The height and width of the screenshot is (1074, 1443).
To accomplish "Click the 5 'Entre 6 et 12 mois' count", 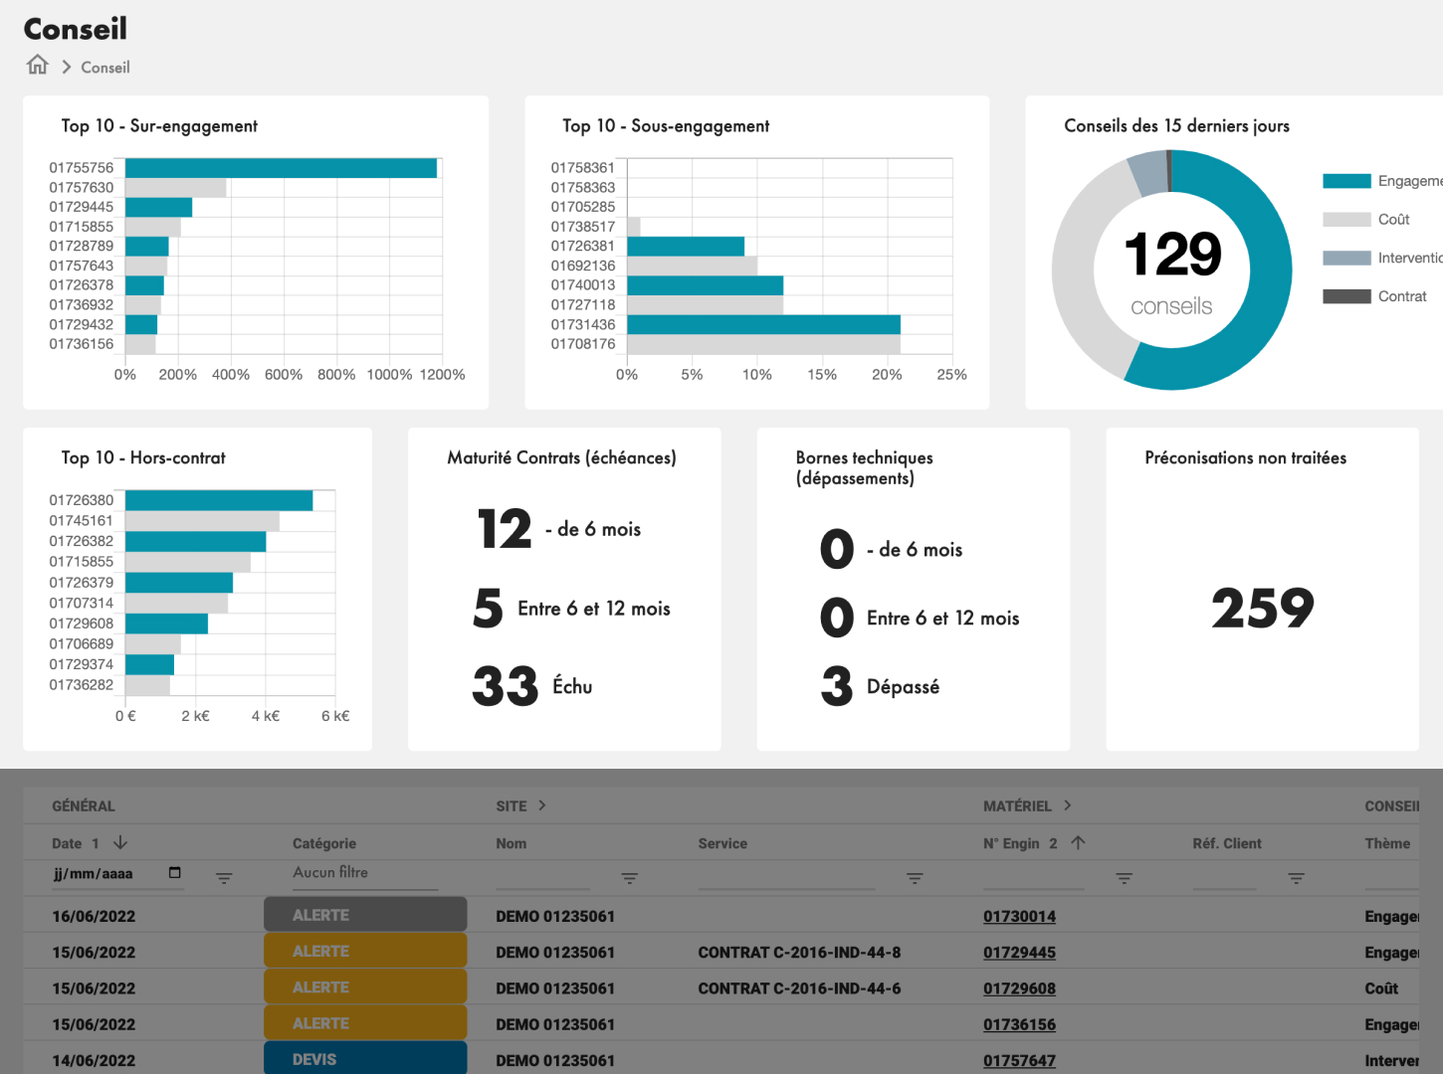I will [489, 608].
